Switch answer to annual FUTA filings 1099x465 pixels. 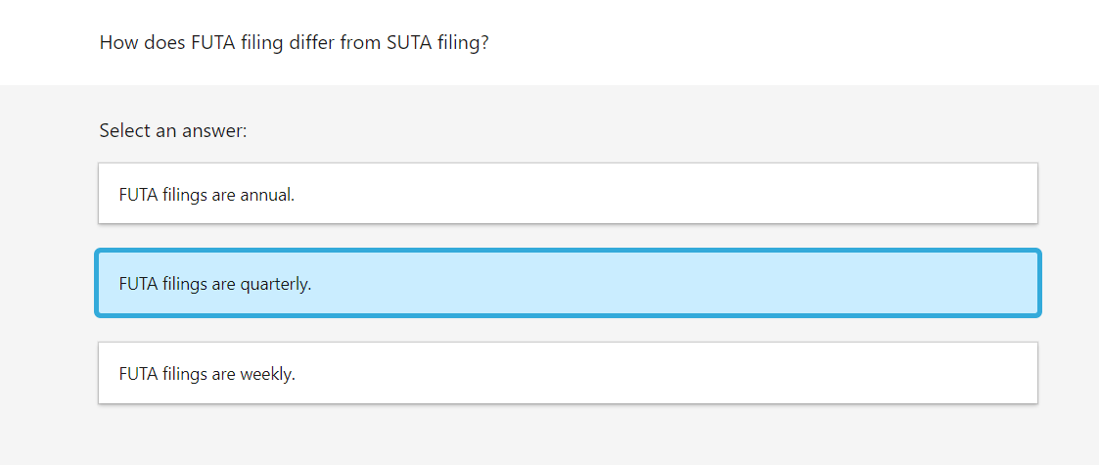[x=568, y=194]
